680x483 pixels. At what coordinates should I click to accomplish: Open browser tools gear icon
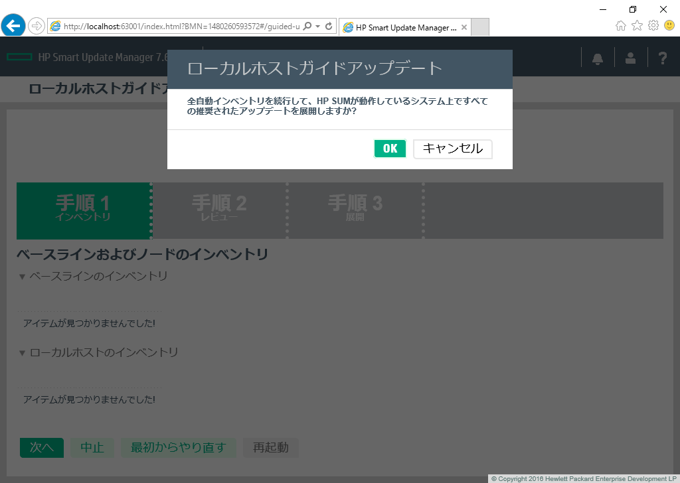tap(653, 26)
